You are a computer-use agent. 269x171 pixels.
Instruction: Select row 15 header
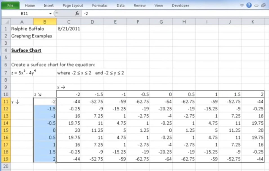(x=6, y=130)
